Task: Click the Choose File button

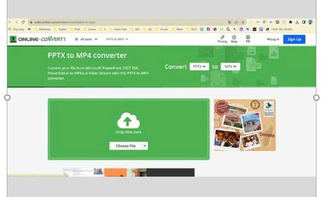Action: point(126,146)
